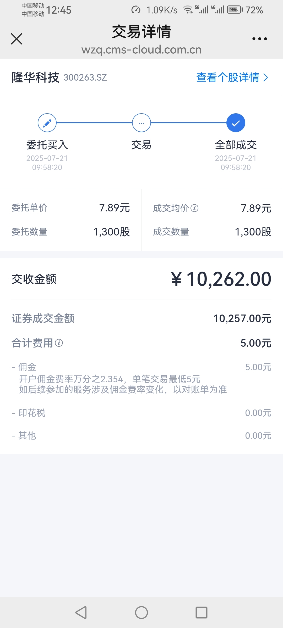
Task: Tap the 证券成交金额 value 10,257.00元
Action: click(x=242, y=318)
